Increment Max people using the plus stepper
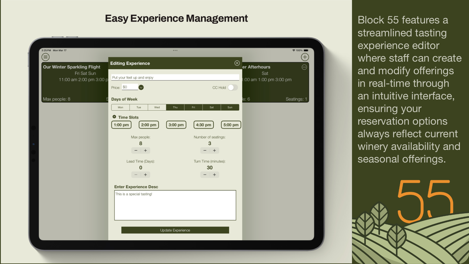469x264 pixels. 145,150
